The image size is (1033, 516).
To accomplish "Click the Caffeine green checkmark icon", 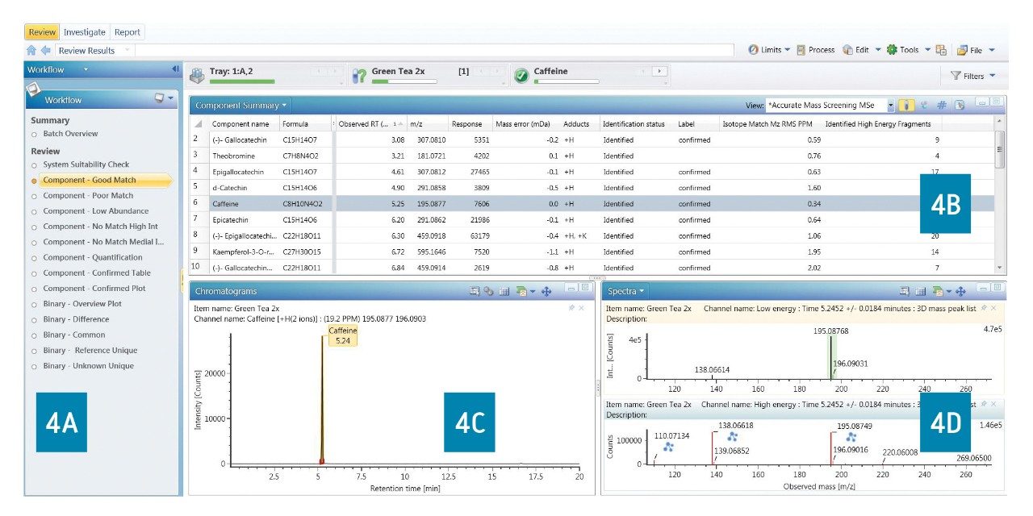I will coord(521,75).
